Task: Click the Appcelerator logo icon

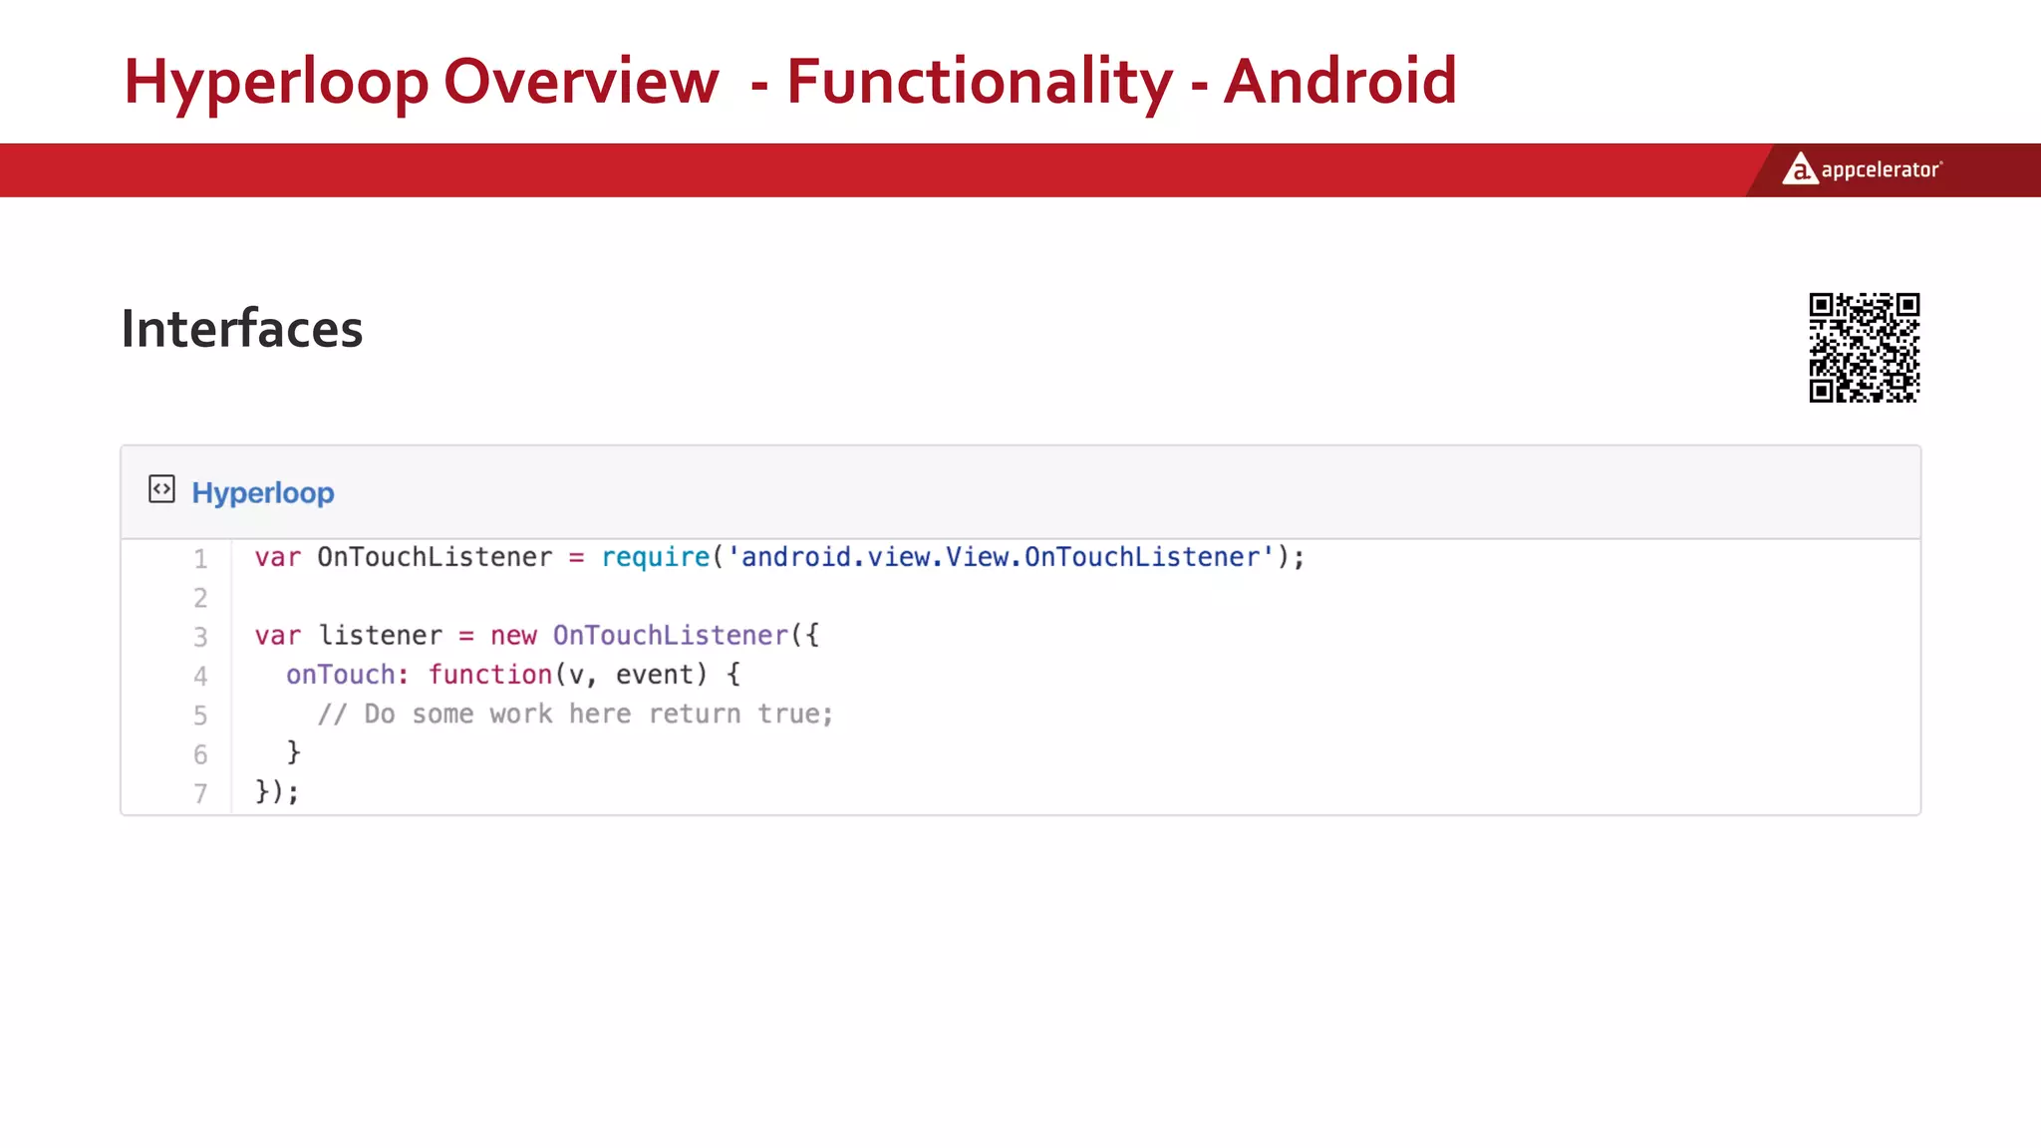Action: (x=1799, y=169)
